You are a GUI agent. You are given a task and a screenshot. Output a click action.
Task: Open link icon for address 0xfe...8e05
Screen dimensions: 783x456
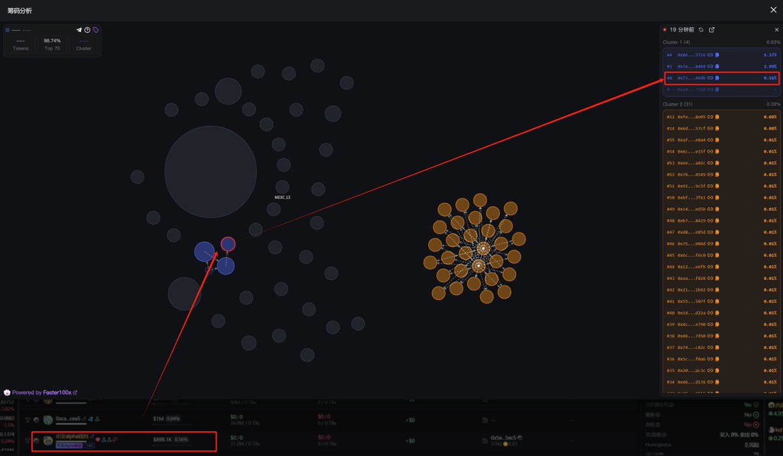[710, 117]
